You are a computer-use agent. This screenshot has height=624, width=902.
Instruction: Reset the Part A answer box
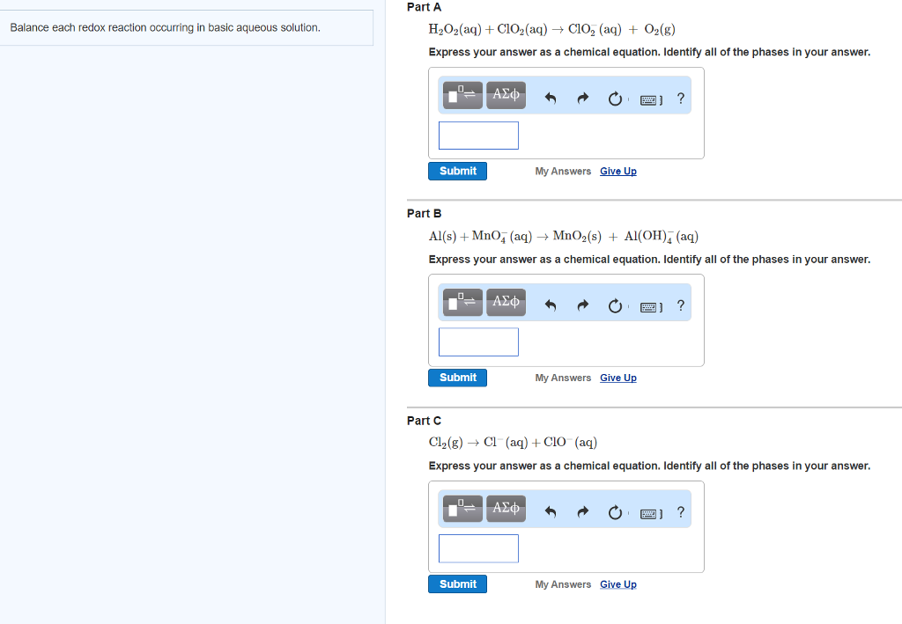tap(615, 99)
